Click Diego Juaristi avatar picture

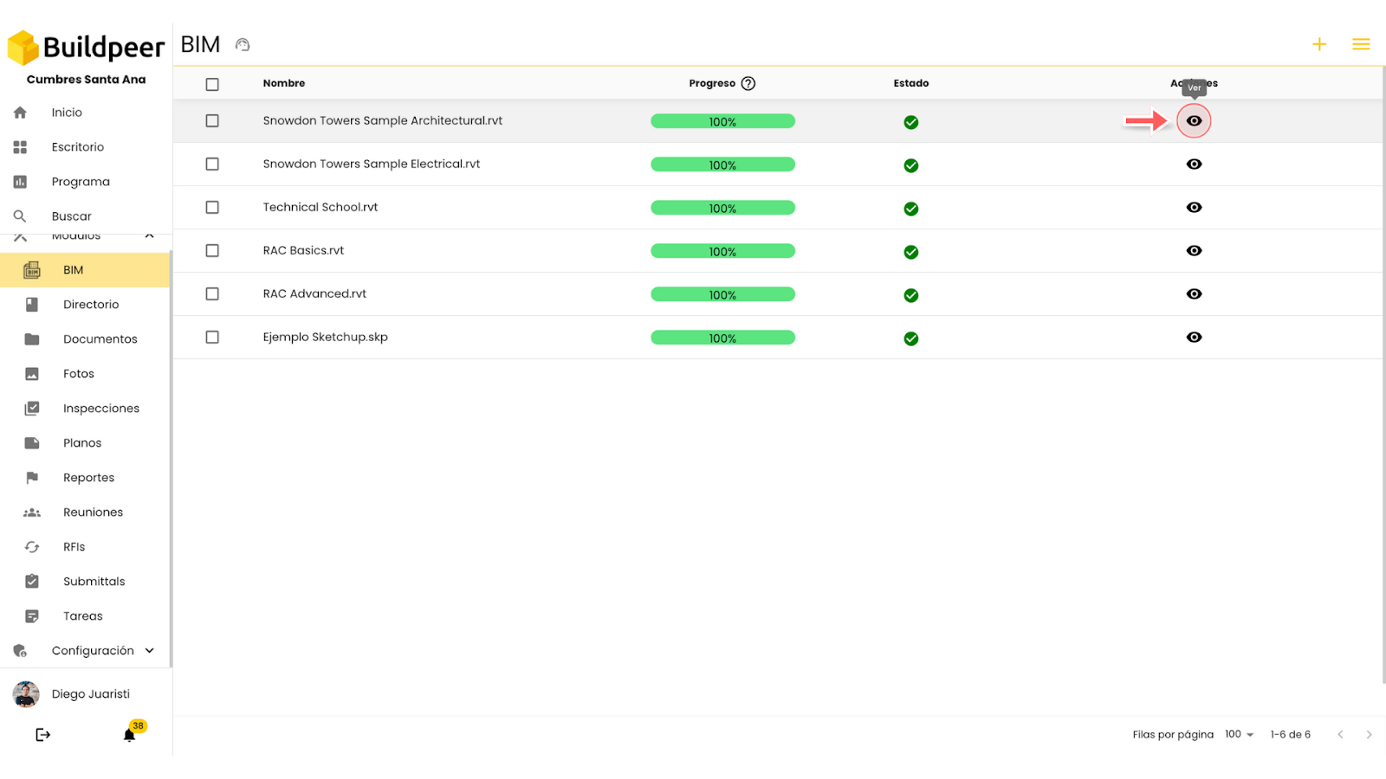coord(26,694)
